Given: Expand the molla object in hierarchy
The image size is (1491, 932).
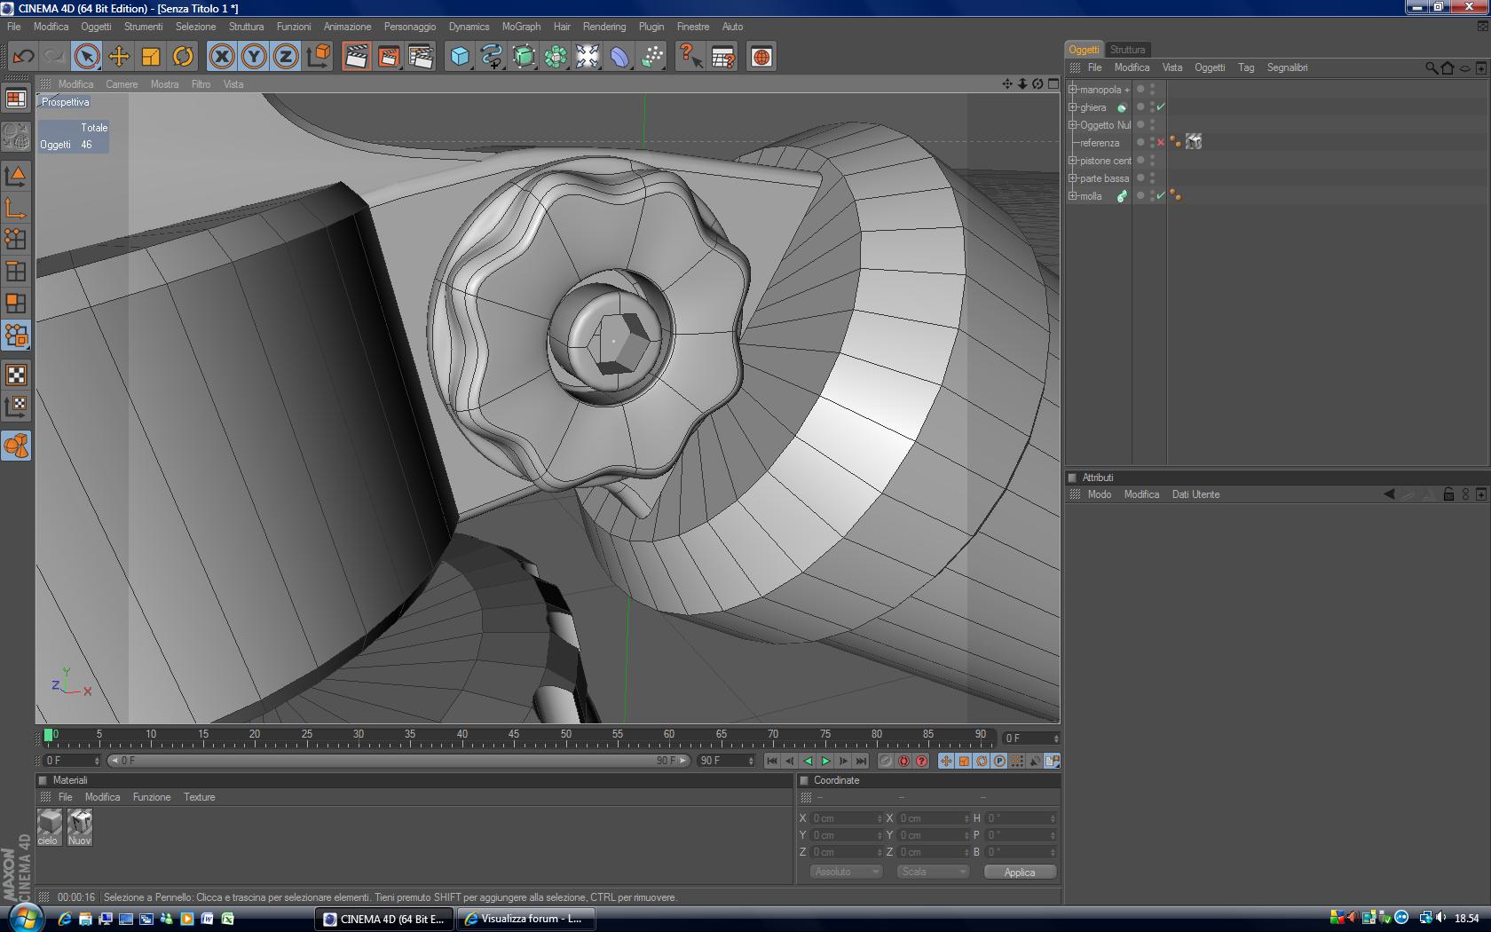Looking at the screenshot, I should click(1072, 196).
